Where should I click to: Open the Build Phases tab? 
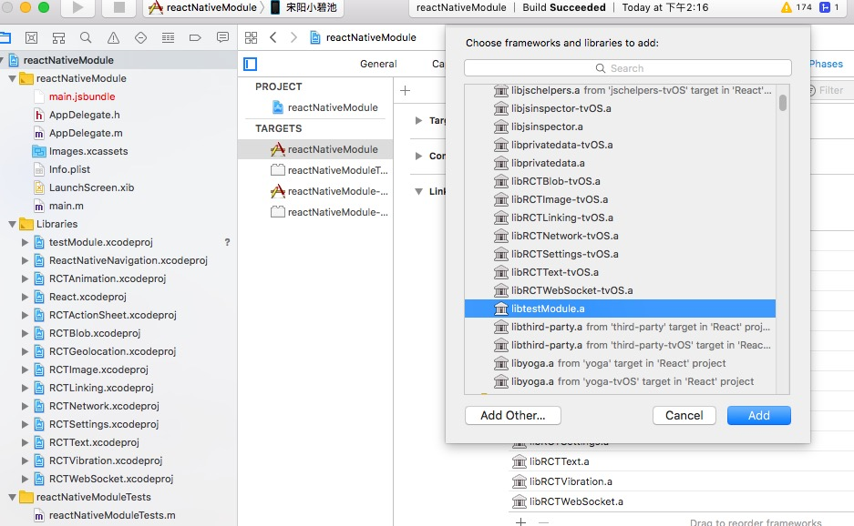tap(826, 65)
